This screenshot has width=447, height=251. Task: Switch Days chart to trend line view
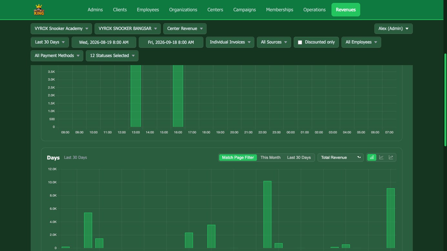click(391, 157)
